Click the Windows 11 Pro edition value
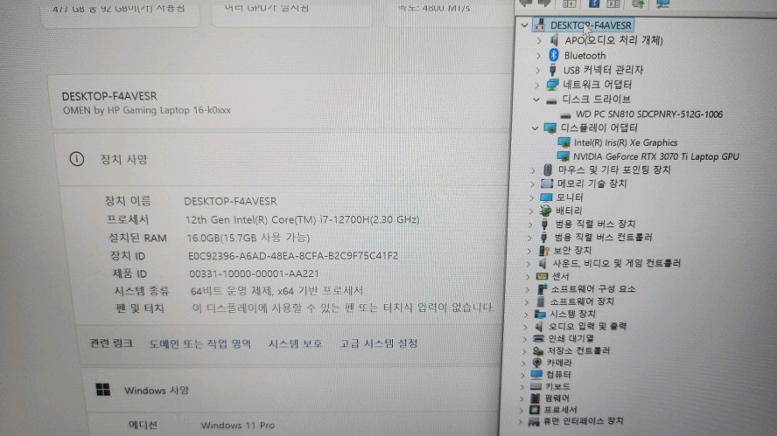 click(x=237, y=426)
